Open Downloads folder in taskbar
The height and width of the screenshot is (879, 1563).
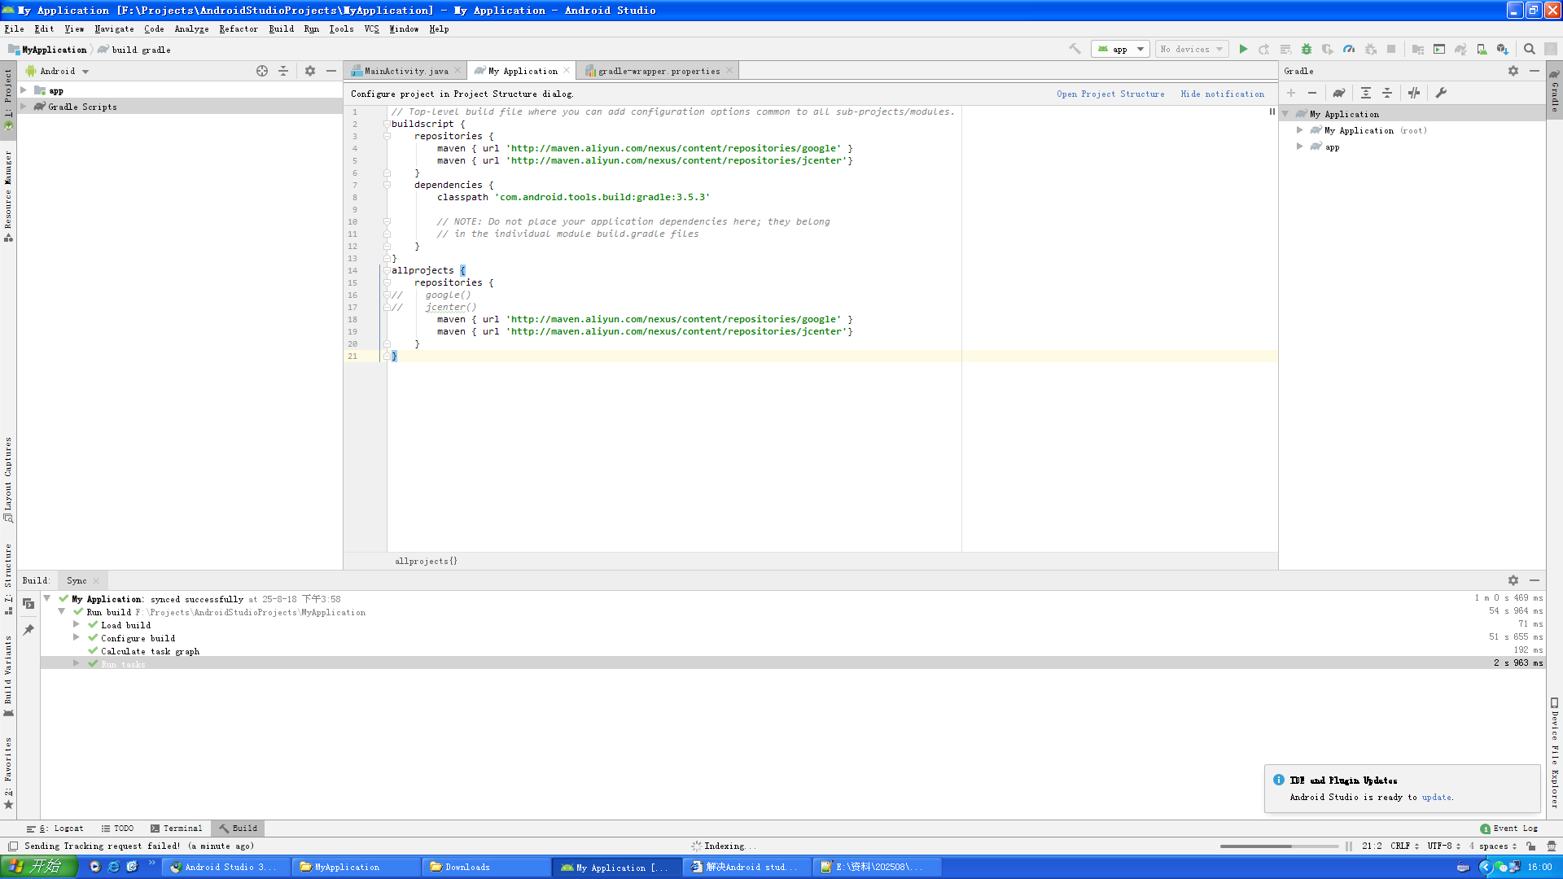coord(486,867)
